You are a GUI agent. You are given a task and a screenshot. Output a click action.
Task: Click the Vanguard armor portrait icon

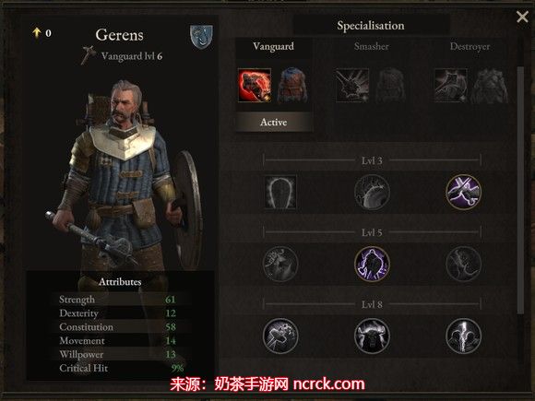[x=292, y=85]
